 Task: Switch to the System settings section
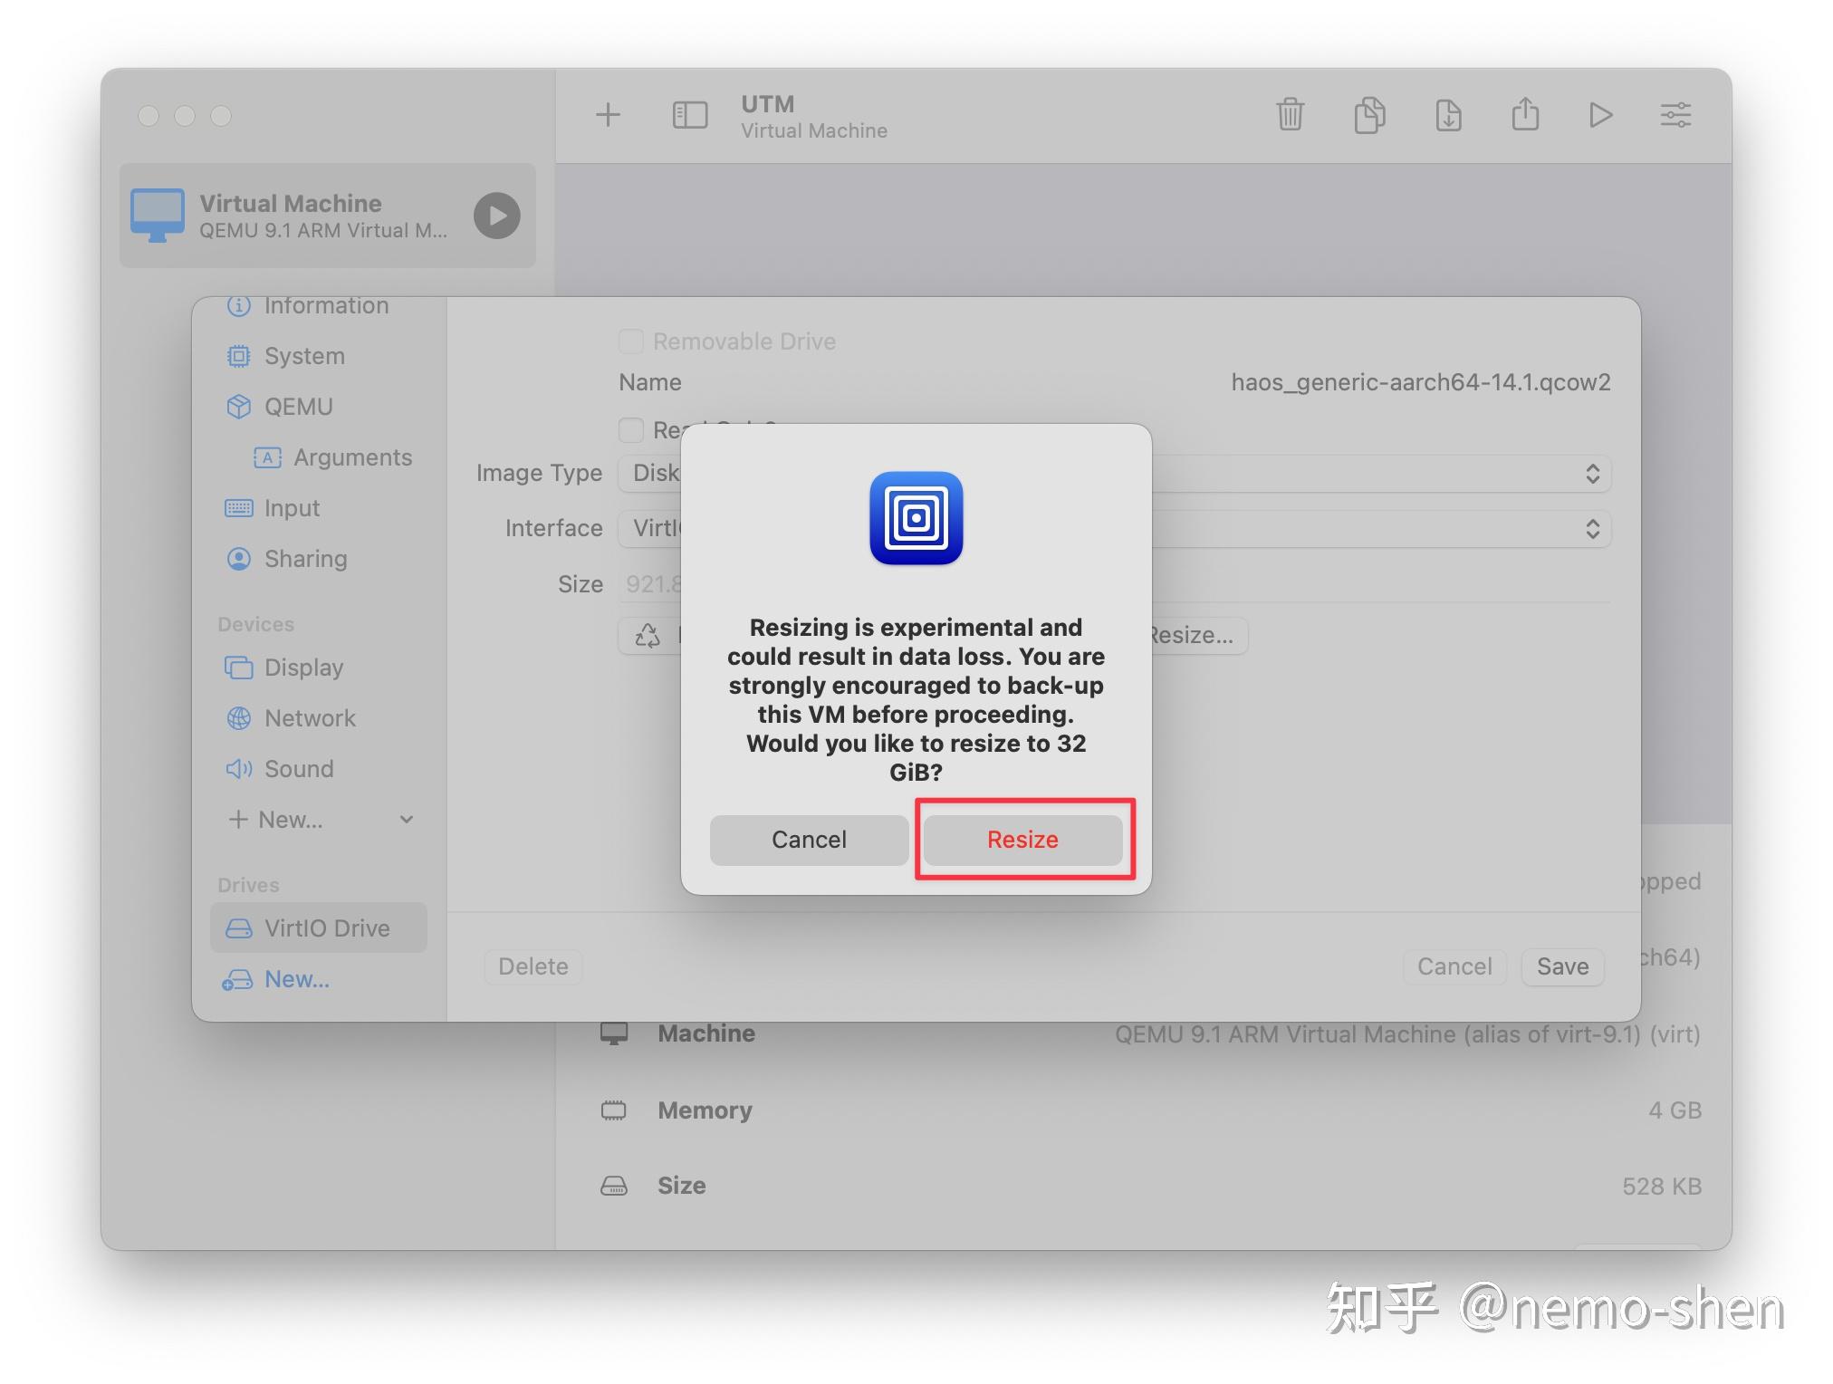(304, 356)
